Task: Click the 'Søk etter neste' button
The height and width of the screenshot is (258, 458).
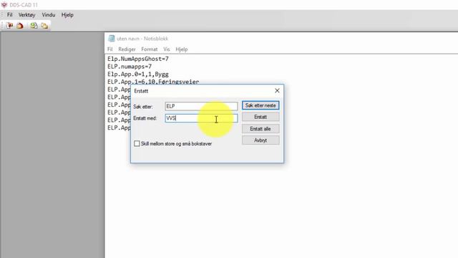Action: pyautogui.click(x=260, y=105)
